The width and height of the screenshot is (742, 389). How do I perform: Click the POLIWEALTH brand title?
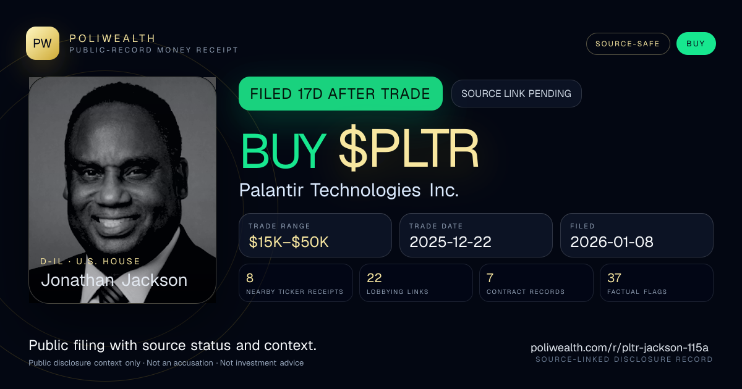113,38
